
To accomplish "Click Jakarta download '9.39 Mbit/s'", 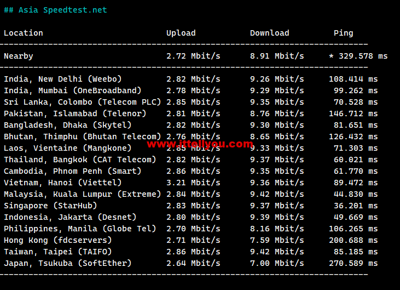I will coord(277,217).
